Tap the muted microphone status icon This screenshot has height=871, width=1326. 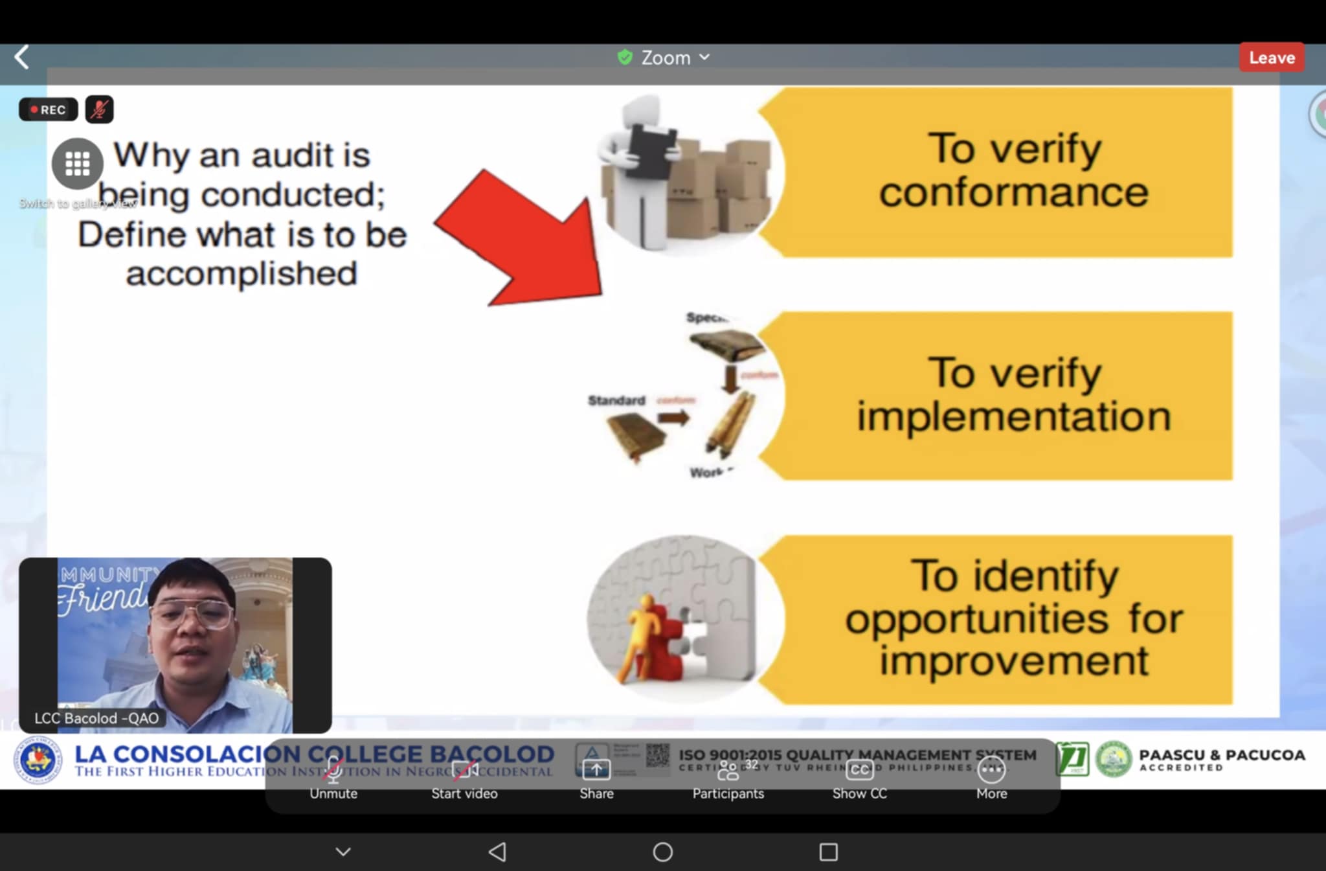pos(99,109)
